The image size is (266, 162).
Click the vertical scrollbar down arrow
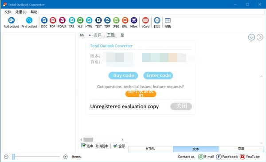(262, 143)
